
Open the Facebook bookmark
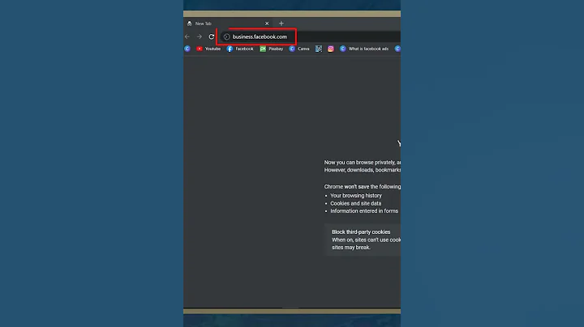(240, 49)
